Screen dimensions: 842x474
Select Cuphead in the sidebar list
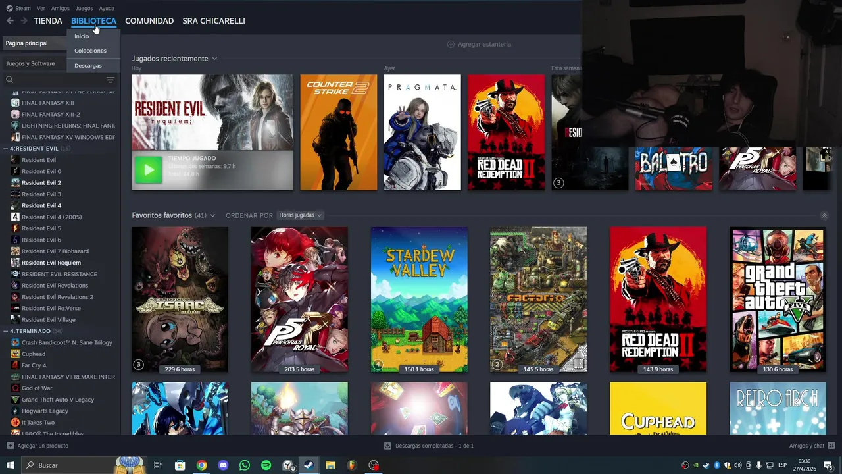tap(34, 354)
